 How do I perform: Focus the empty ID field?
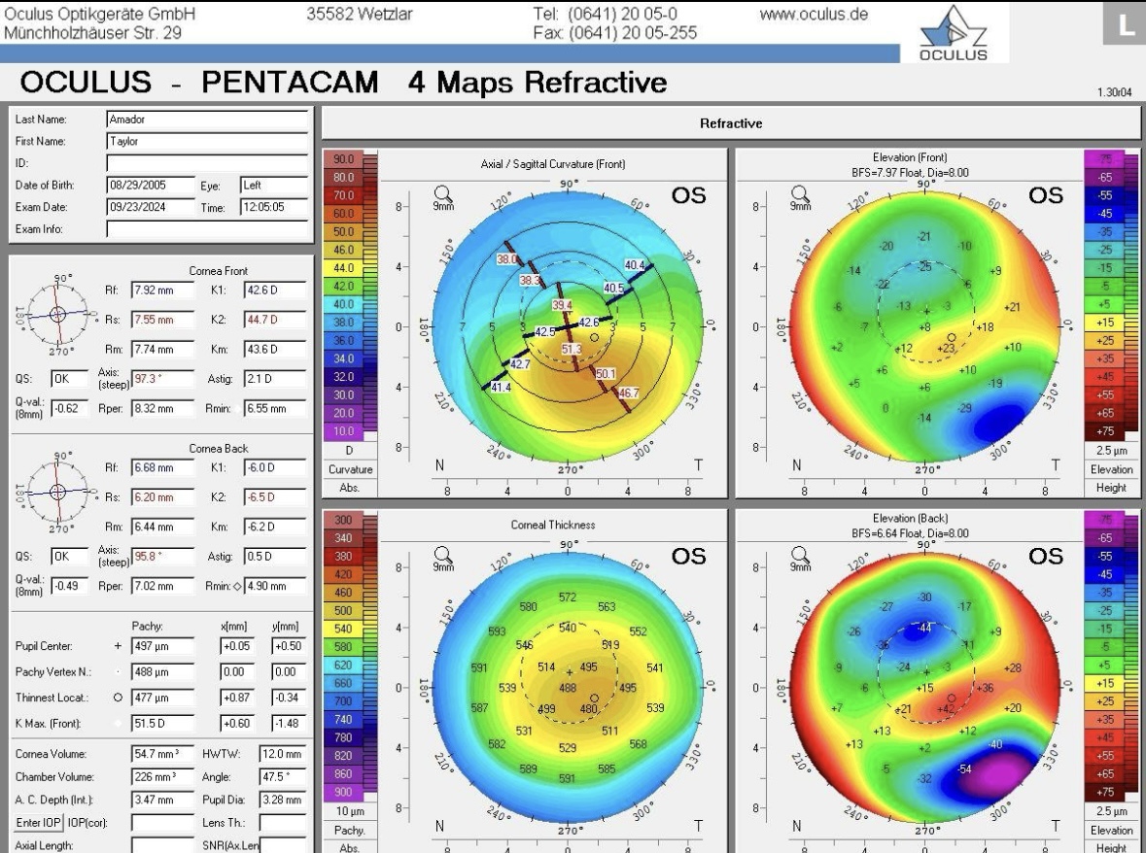(x=208, y=163)
